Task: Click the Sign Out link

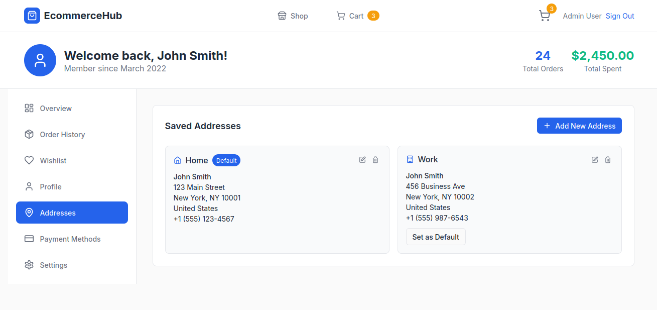Action: coord(620,16)
